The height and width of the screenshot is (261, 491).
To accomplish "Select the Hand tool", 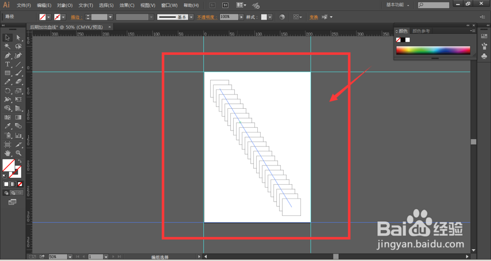I will [7, 153].
